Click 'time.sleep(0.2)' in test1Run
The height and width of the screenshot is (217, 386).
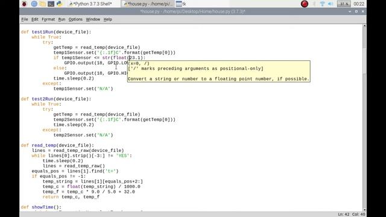74,78
